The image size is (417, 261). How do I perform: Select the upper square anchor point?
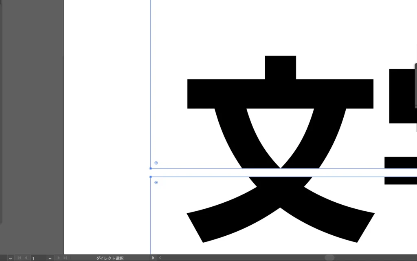pyautogui.click(x=151, y=168)
